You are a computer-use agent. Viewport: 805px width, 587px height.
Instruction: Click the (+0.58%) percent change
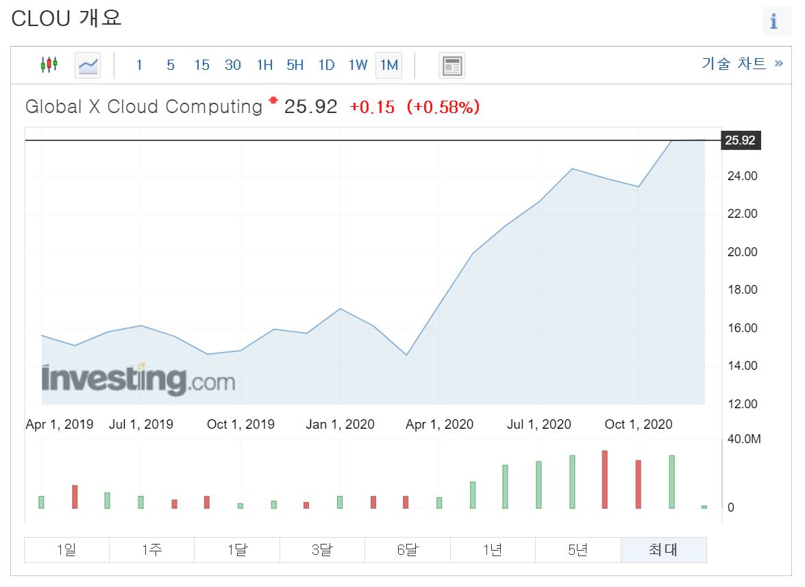click(443, 107)
